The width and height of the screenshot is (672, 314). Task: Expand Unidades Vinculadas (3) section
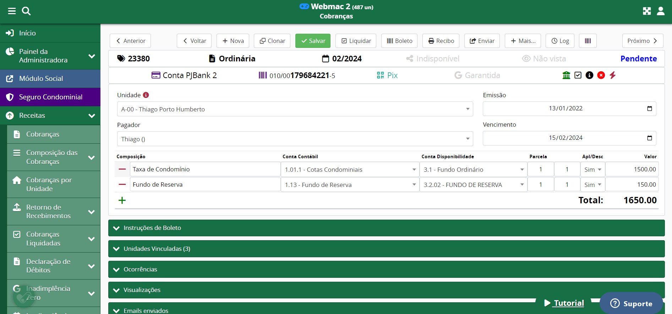coord(386,249)
